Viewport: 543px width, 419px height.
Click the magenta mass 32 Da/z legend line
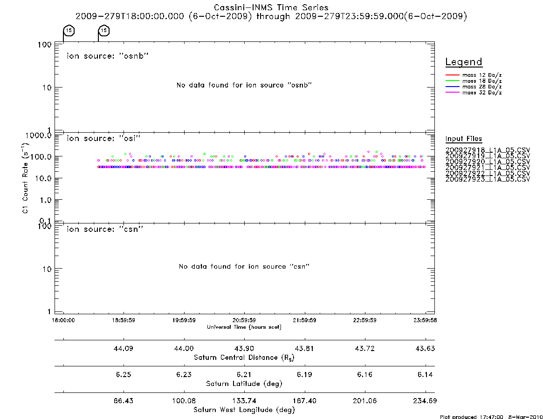click(x=452, y=92)
